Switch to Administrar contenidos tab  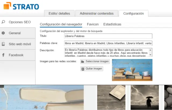pos(96,13)
